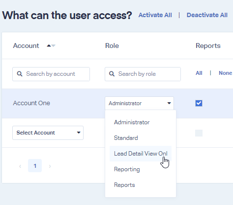Click Deactivate All link
This screenshot has width=233, height=205.
point(207,15)
